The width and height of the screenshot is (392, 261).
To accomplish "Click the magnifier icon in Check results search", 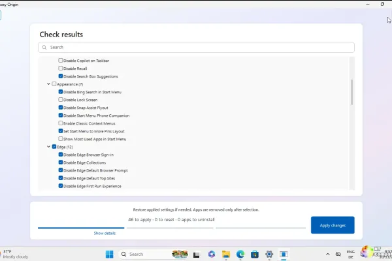I will coord(44,48).
